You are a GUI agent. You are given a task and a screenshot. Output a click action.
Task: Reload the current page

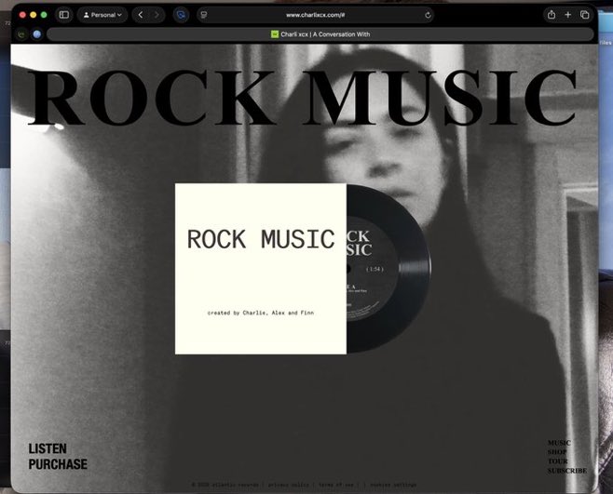point(428,15)
